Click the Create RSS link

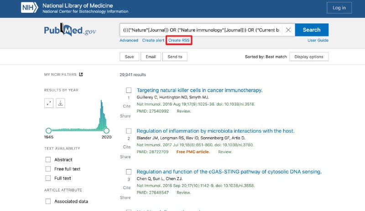pos(179,41)
